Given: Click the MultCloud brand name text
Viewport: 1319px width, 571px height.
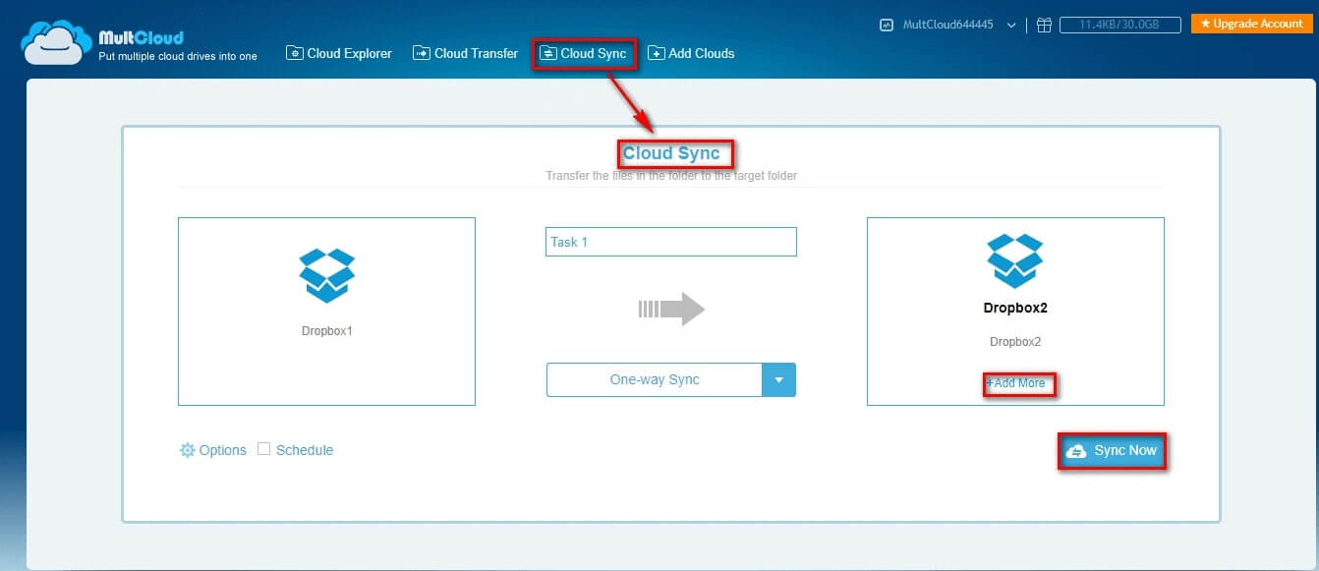Looking at the screenshot, I should pyautogui.click(x=142, y=37).
